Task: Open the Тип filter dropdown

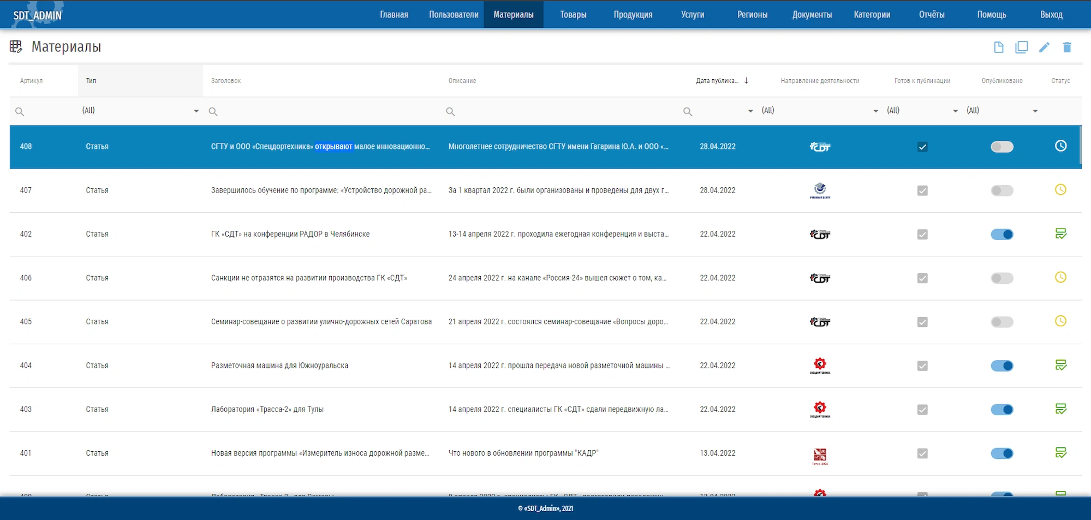Action: click(x=196, y=111)
